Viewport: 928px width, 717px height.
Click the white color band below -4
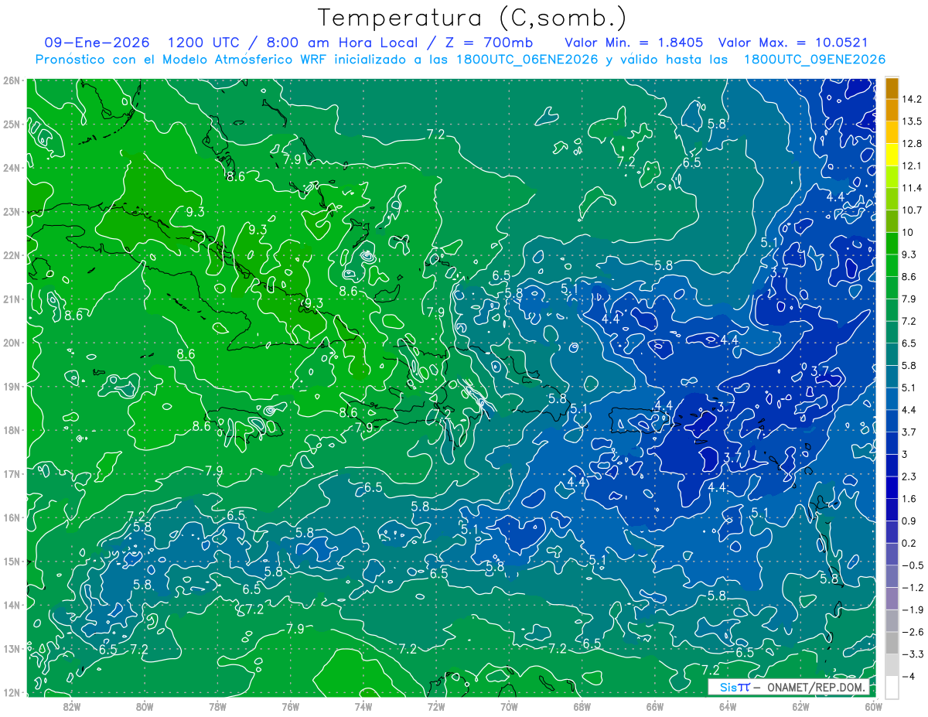(x=892, y=687)
